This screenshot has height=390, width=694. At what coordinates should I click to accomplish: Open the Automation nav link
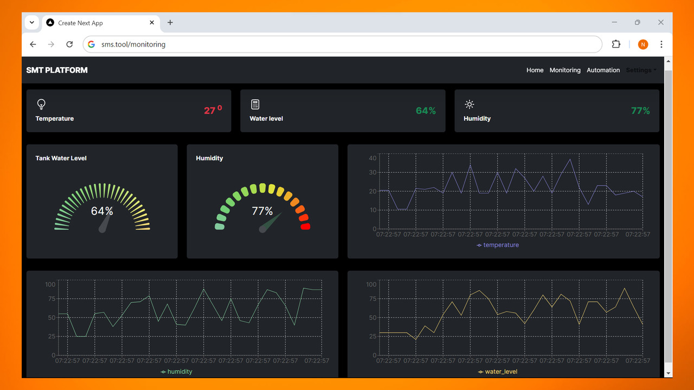[603, 70]
